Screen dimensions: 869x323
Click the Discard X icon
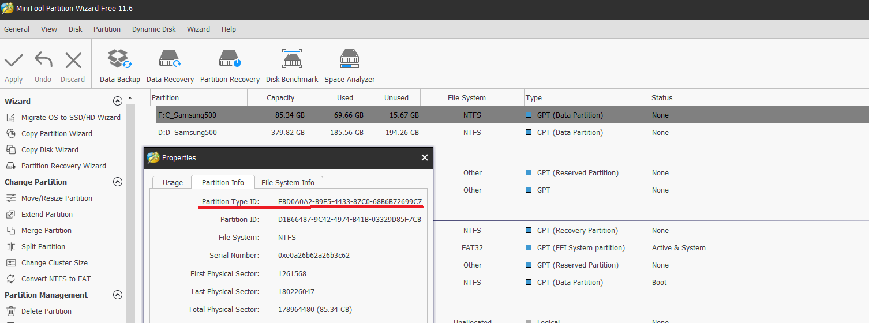tap(73, 61)
